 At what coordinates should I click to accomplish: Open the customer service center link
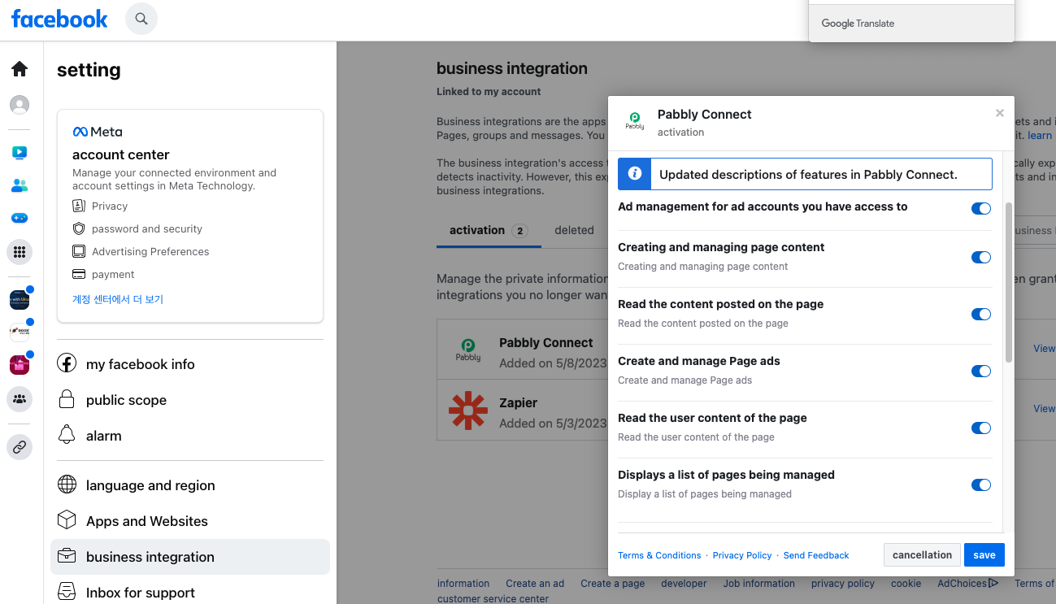(x=493, y=599)
